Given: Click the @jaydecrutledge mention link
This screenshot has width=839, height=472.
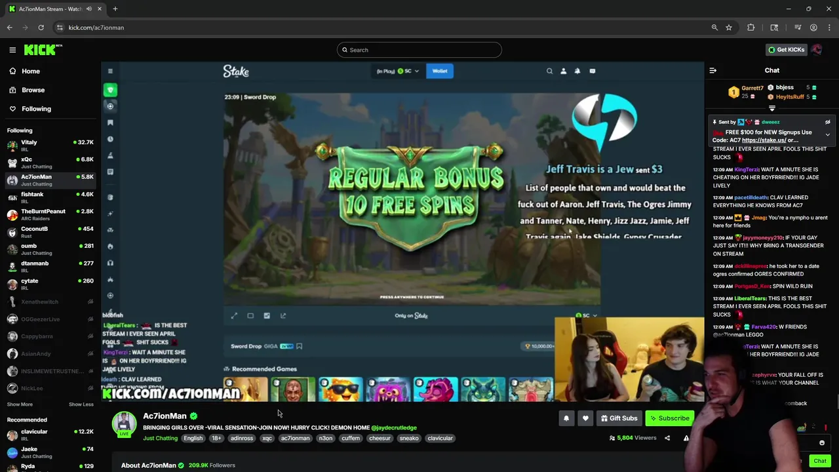Looking at the screenshot, I should coord(393,427).
